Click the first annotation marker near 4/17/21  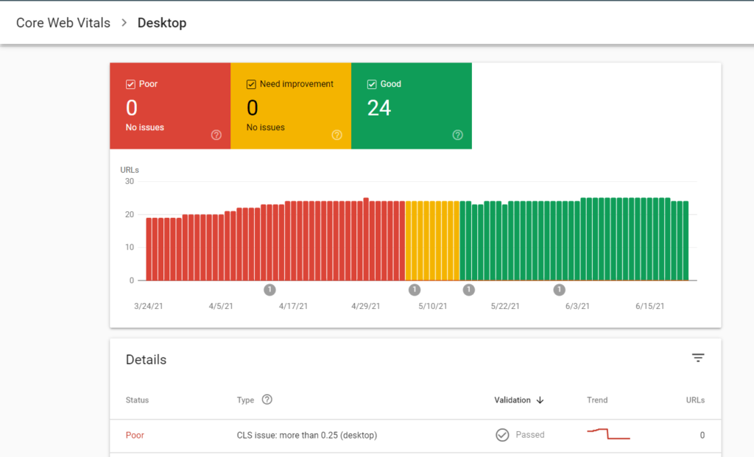(x=269, y=289)
